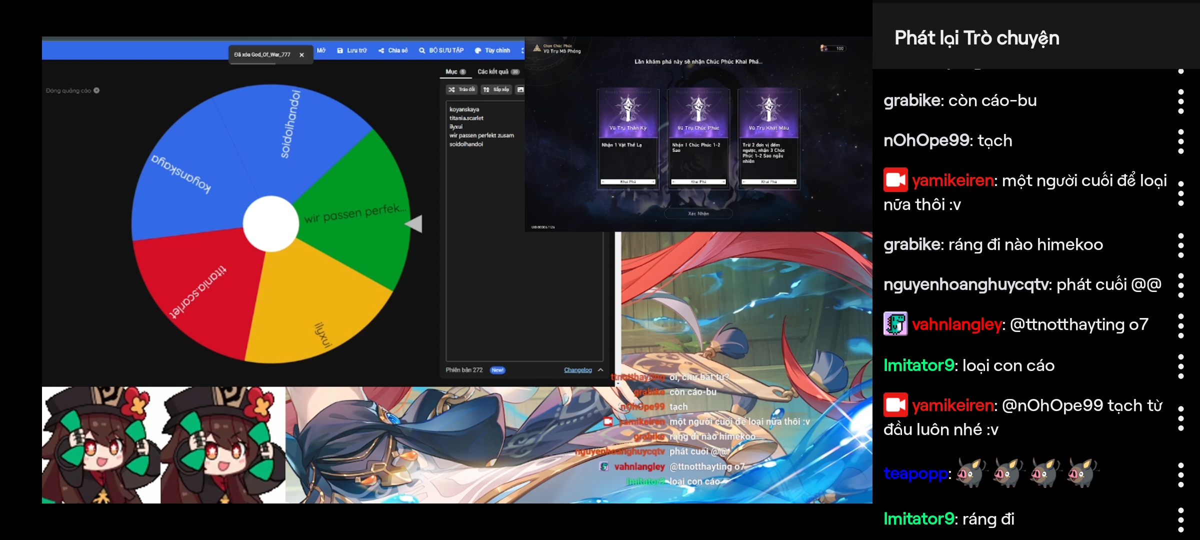The height and width of the screenshot is (540, 1200).
Task: Click 'wir passen perfekt zusam' entry
Action: (x=481, y=135)
